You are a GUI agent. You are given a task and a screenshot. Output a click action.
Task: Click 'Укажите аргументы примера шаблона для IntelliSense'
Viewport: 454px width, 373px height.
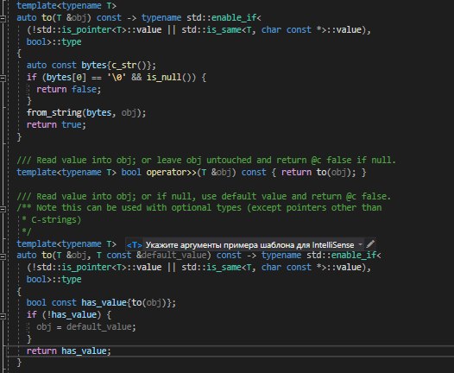[x=249, y=245]
